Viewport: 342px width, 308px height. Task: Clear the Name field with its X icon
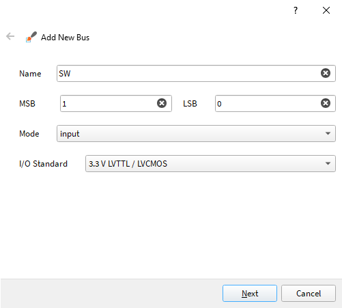click(326, 73)
